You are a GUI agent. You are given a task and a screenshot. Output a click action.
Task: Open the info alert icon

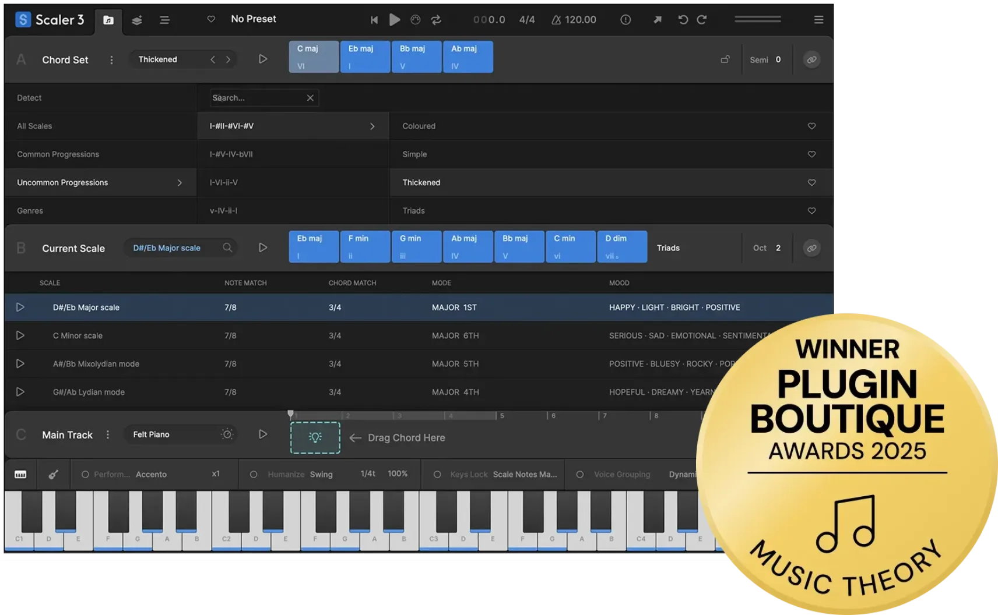[625, 20]
